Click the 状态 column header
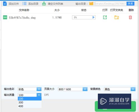 coord(84,10)
